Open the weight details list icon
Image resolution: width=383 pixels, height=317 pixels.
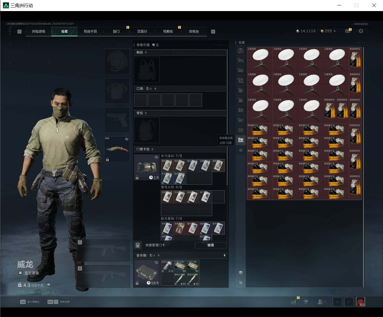tap(48, 285)
